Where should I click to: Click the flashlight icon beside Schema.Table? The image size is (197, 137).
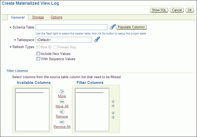[112, 27]
